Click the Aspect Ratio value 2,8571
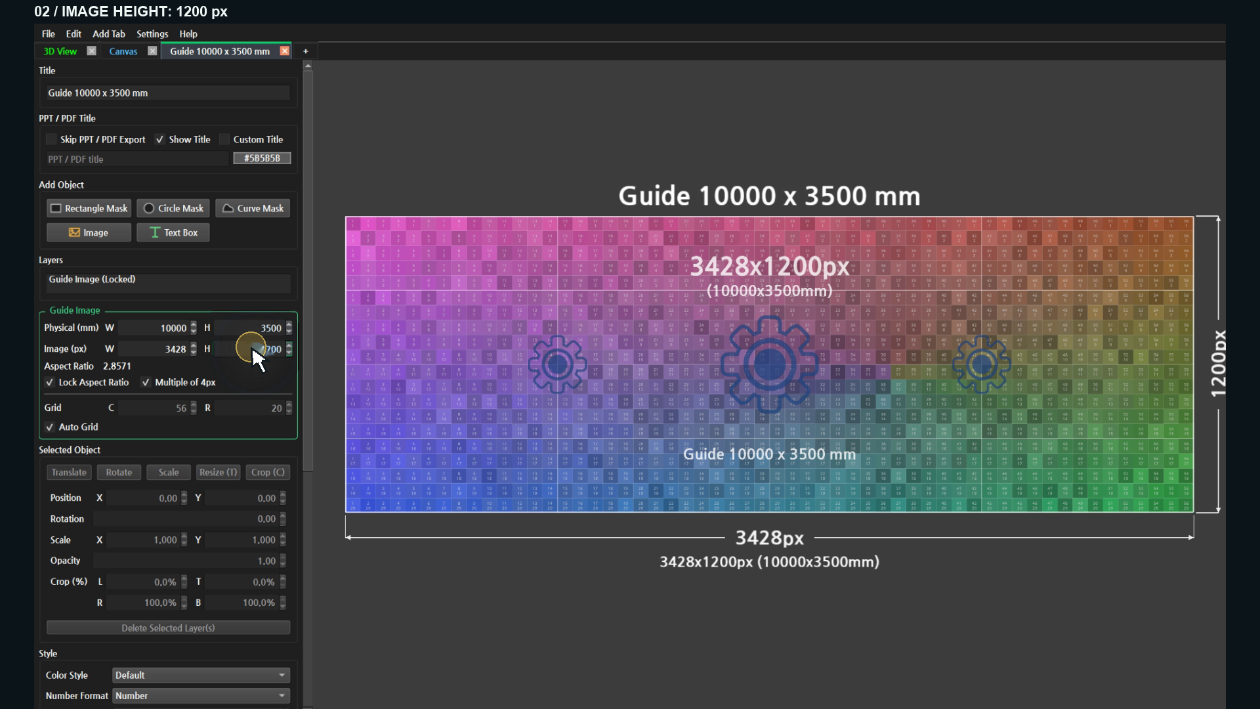Image resolution: width=1260 pixels, height=709 pixels. (117, 366)
